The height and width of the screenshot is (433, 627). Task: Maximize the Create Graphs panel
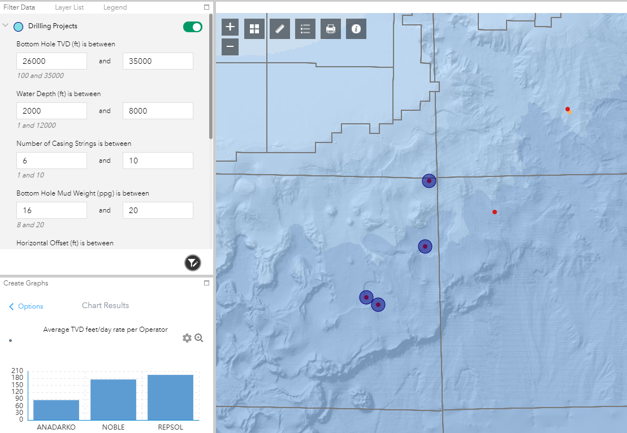pos(206,283)
